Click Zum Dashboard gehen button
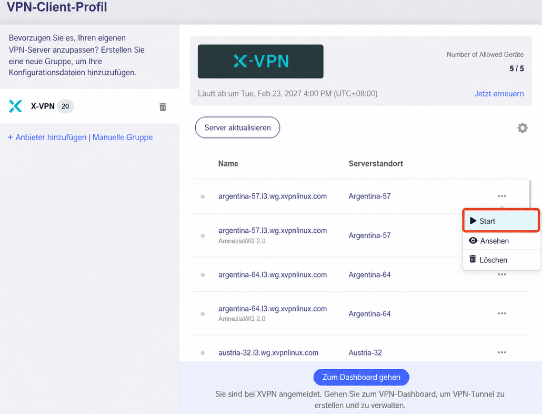This screenshot has height=414, width=542. (361, 377)
